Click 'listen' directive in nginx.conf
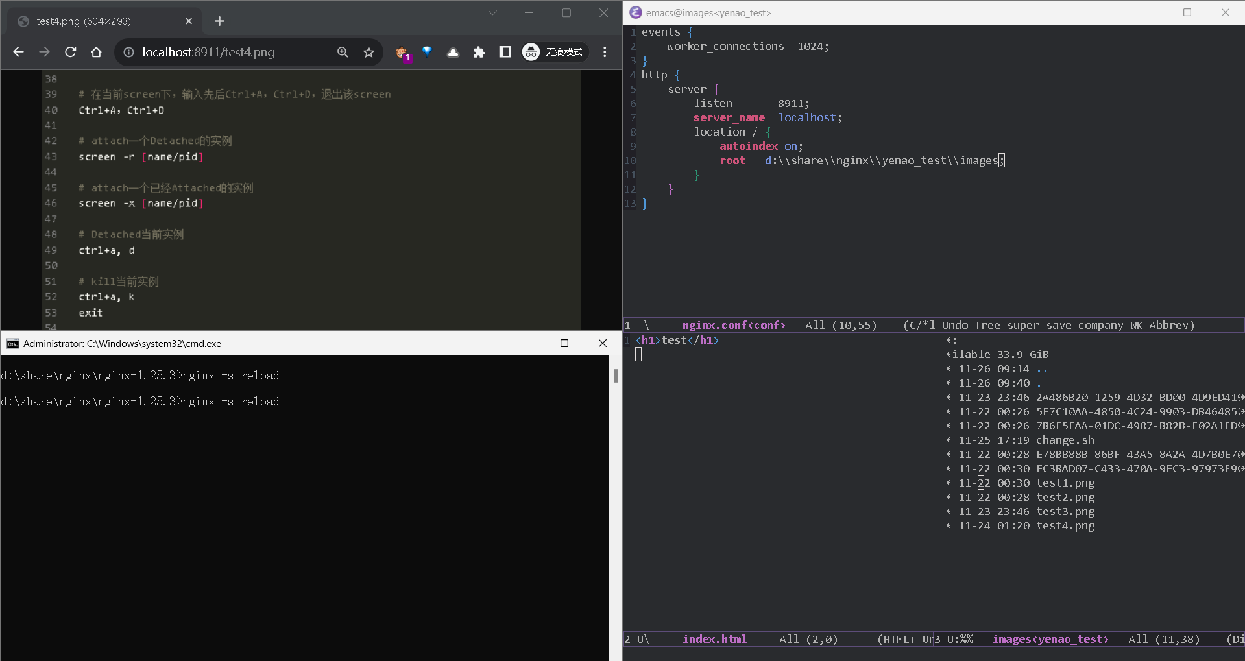This screenshot has height=661, width=1245. coord(713,103)
